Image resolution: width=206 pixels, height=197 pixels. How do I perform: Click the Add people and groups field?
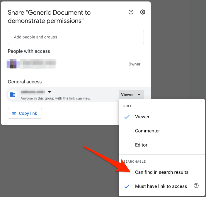point(76,37)
